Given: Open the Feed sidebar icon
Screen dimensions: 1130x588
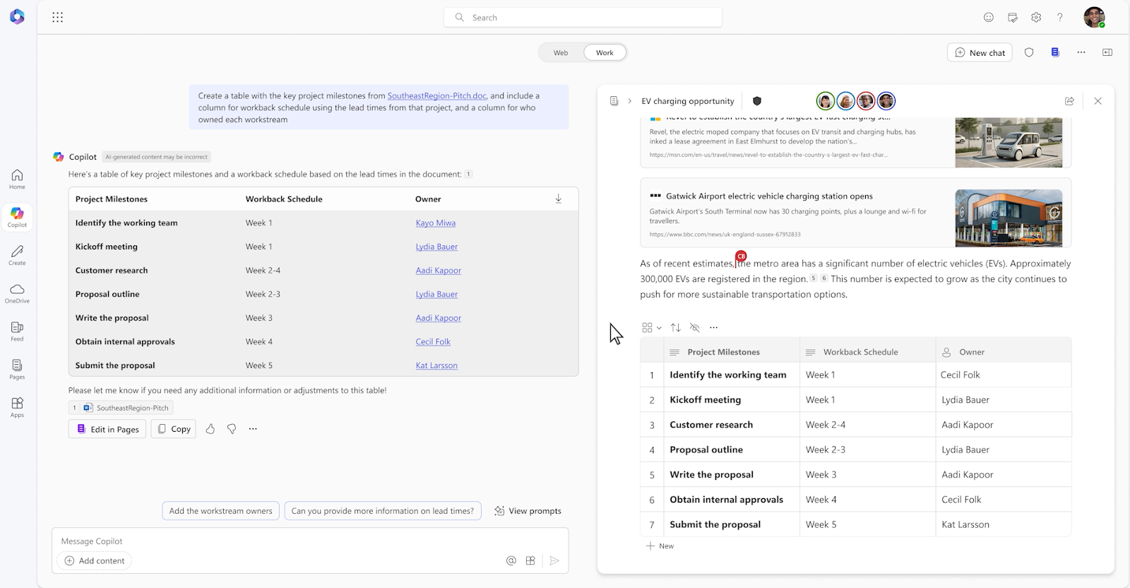Looking at the screenshot, I should (17, 331).
